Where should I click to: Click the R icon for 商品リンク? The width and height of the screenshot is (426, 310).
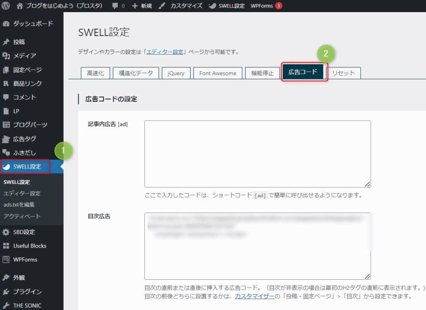(6, 84)
